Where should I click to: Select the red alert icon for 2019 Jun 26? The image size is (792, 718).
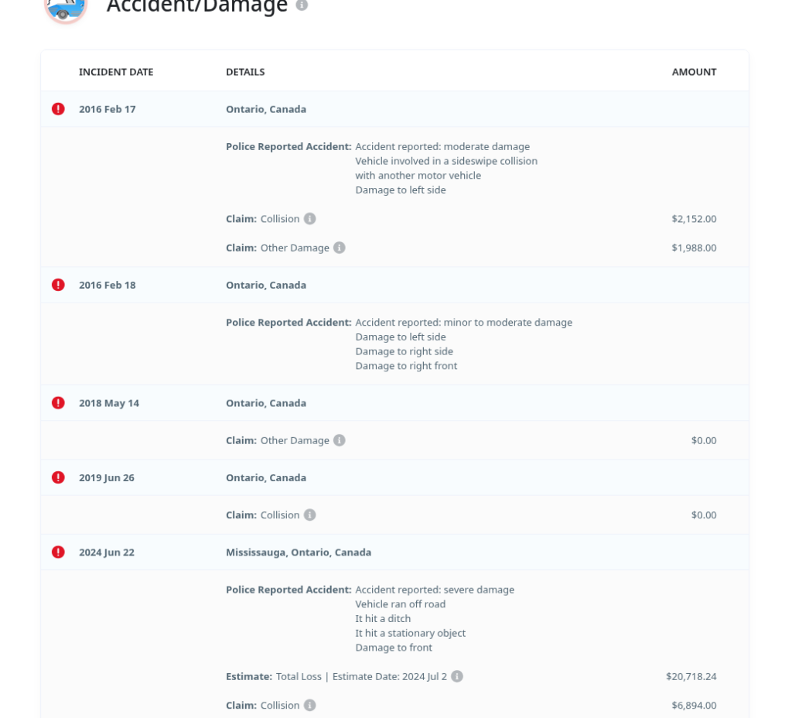point(58,477)
